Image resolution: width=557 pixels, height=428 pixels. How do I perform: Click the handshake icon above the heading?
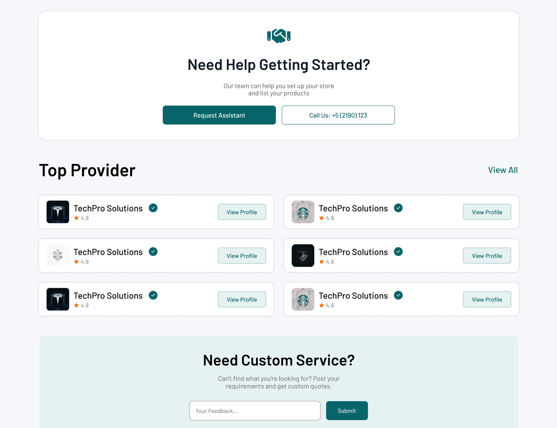278,36
